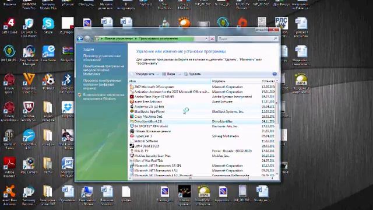Select McAfee Security Scan Plus row
Viewport: 373px width, 210px height.
click(x=202, y=156)
